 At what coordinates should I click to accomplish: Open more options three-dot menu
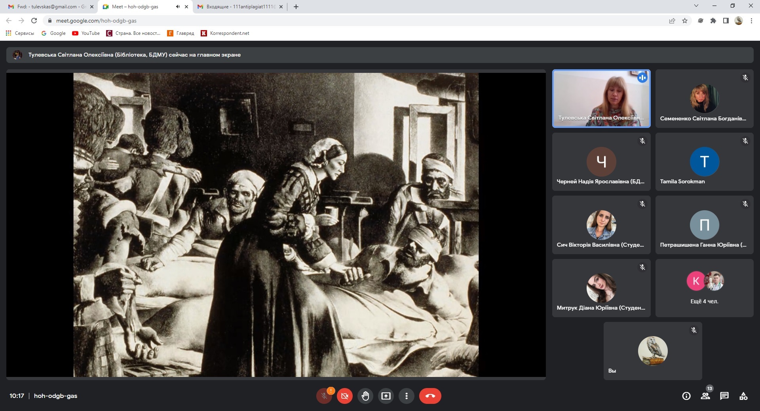click(x=407, y=396)
